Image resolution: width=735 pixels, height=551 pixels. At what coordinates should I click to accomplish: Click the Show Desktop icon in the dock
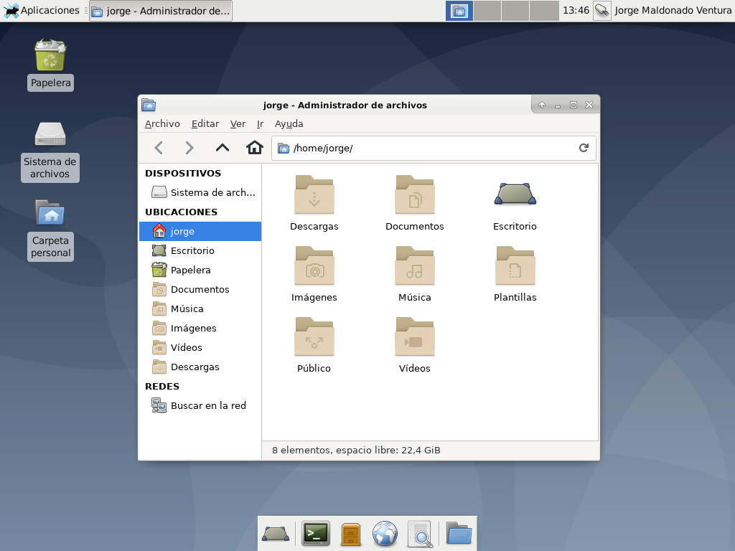pyautogui.click(x=276, y=534)
